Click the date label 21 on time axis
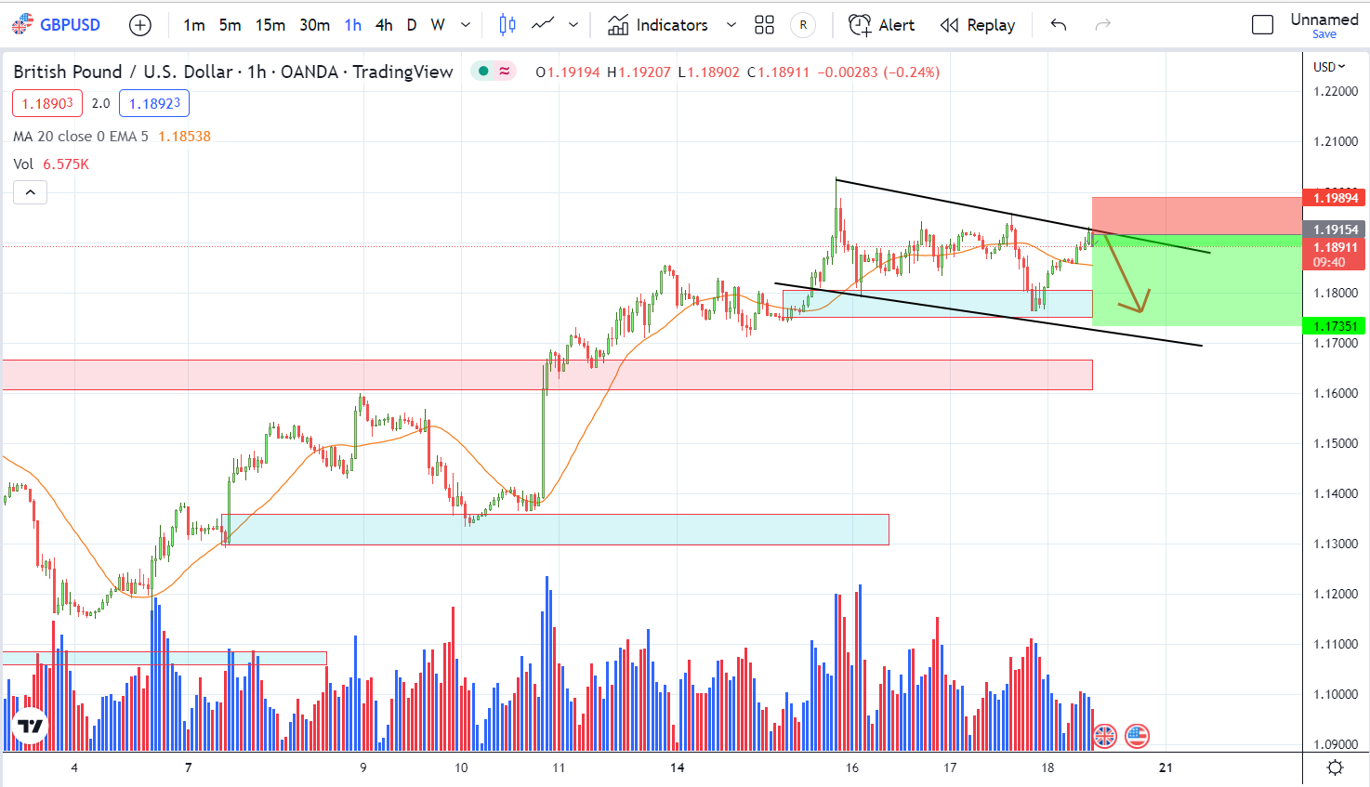Screen dimensions: 1370x787 [1166, 767]
